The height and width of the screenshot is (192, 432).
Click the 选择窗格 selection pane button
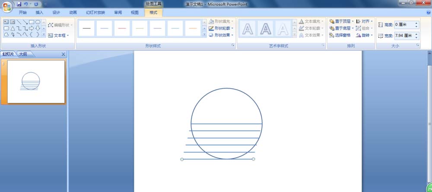340,35
